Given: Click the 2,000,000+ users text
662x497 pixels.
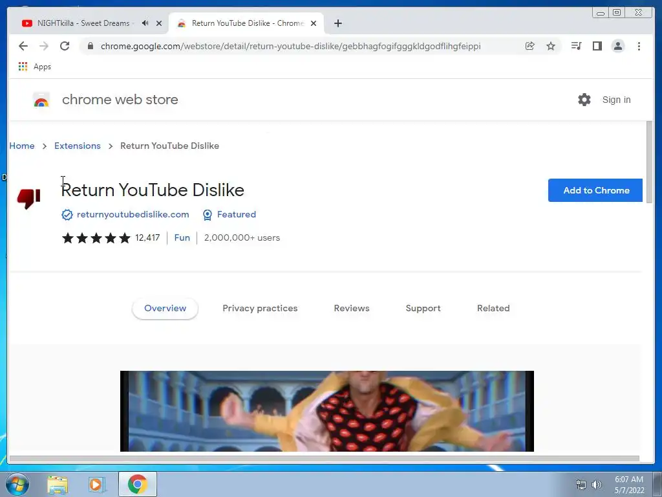Looking at the screenshot, I should pos(242,238).
